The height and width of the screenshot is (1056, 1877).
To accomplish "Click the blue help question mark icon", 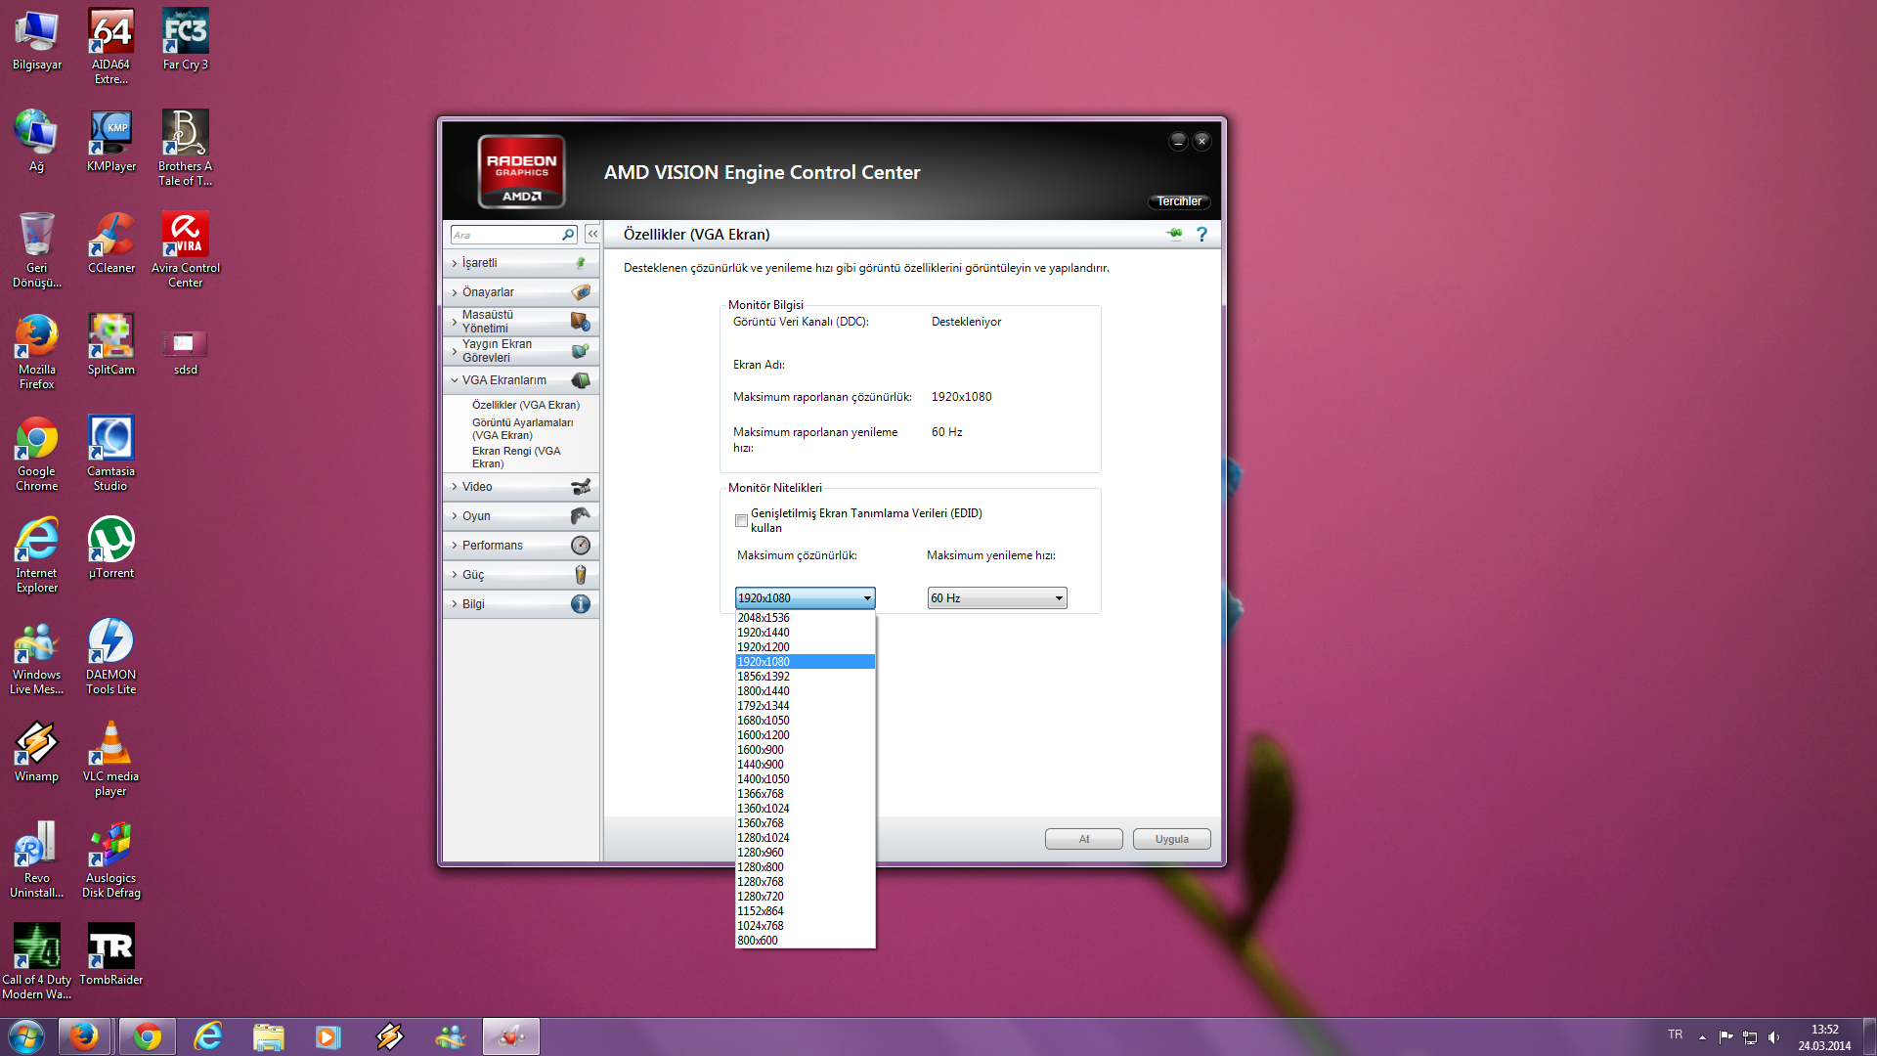I will click(x=1201, y=235).
